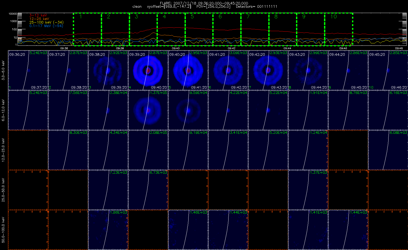Click the 09:44 time axis label
Image resolution: width=408 pixels, height=250 pixels.
pyautogui.click(x=287, y=48)
